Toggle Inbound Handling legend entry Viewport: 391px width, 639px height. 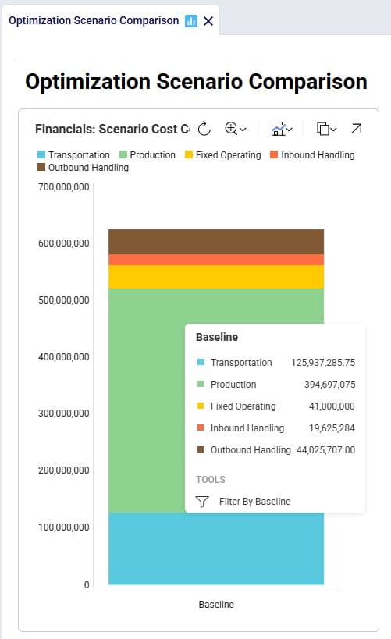(x=312, y=154)
